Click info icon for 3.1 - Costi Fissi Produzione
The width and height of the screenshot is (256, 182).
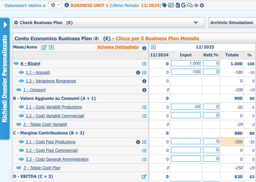point(138,142)
